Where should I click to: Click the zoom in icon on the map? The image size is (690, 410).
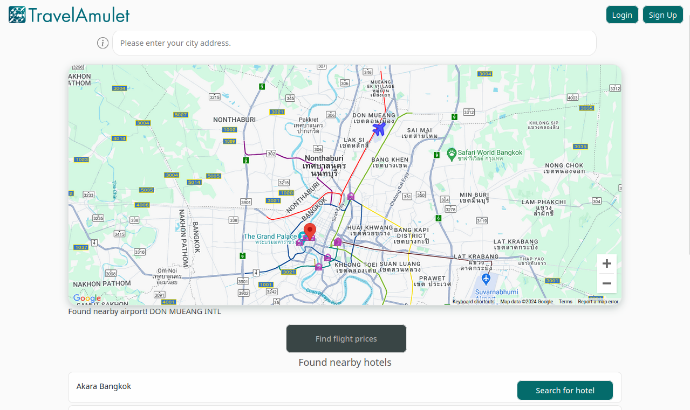click(x=606, y=263)
